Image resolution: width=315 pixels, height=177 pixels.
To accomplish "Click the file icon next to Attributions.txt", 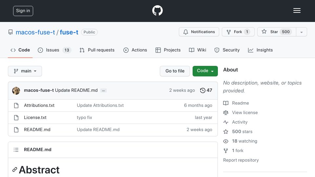I will point(16,106).
